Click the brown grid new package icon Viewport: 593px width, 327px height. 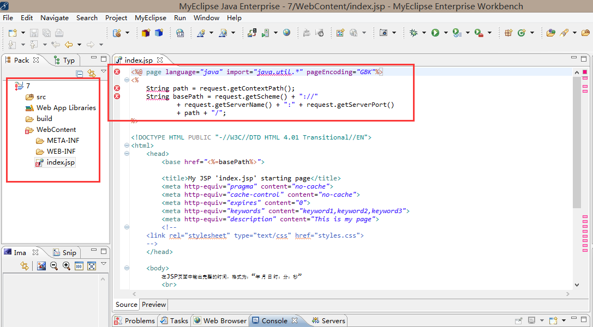click(508, 33)
